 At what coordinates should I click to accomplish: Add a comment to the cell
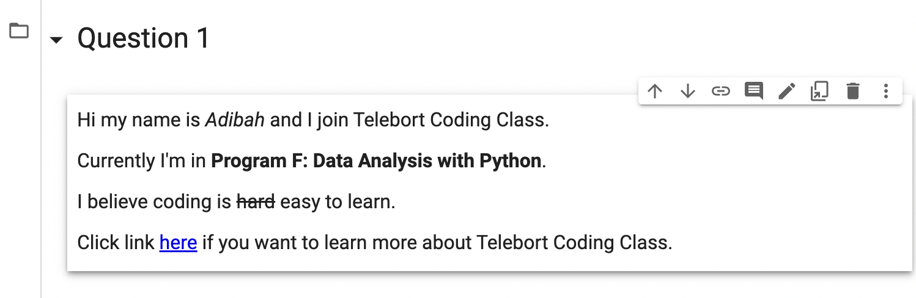click(x=753, y=92)
